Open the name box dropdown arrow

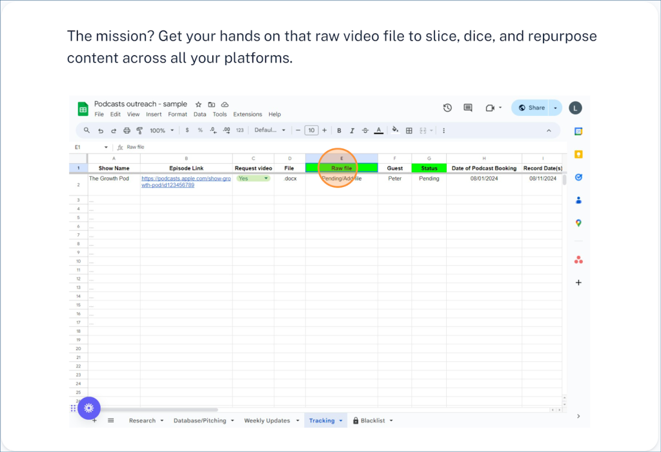(x=106, y=147)
